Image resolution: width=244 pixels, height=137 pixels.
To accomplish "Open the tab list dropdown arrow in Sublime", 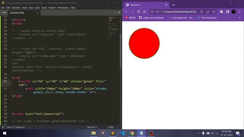I will point(119,13).
